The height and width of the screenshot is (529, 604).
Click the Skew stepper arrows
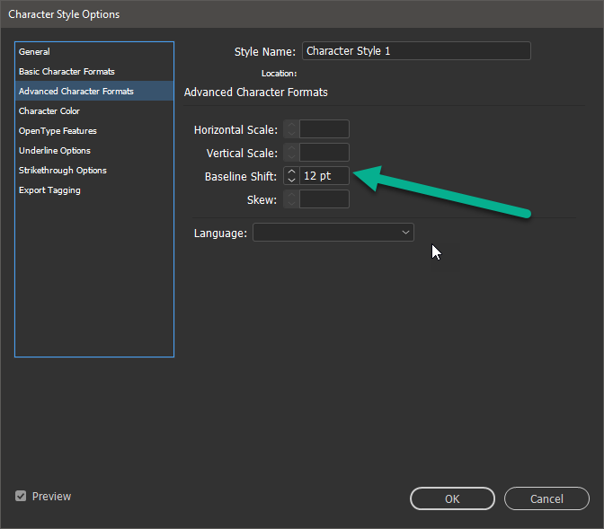coord(291,199)
